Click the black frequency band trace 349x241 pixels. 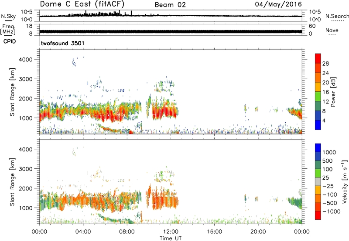[x=171, y=31]
